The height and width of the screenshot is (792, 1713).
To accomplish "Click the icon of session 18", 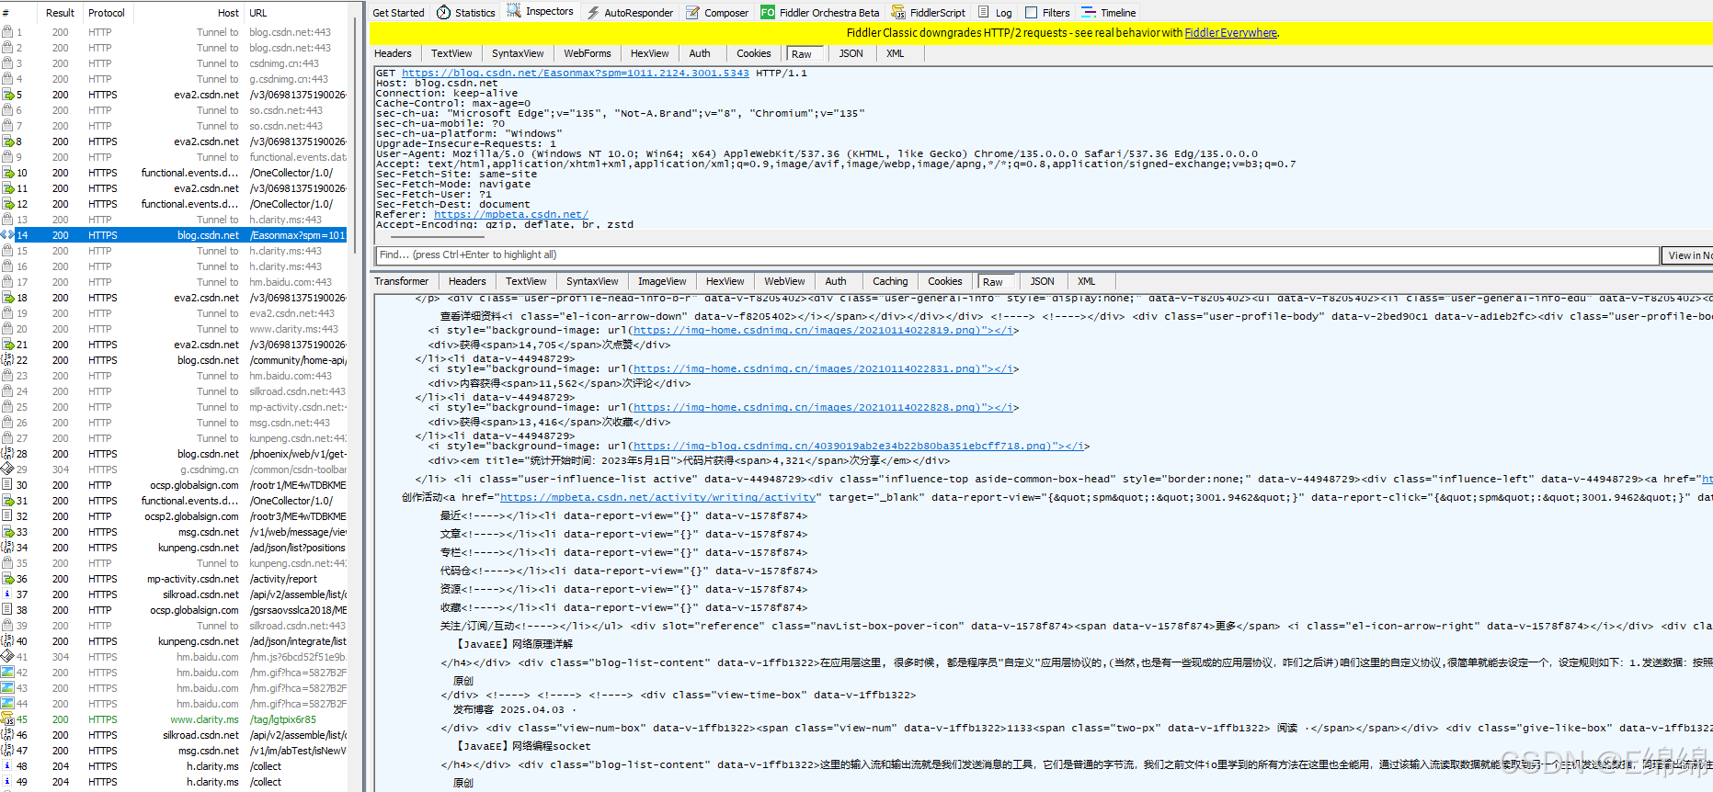I will [7, 298].
